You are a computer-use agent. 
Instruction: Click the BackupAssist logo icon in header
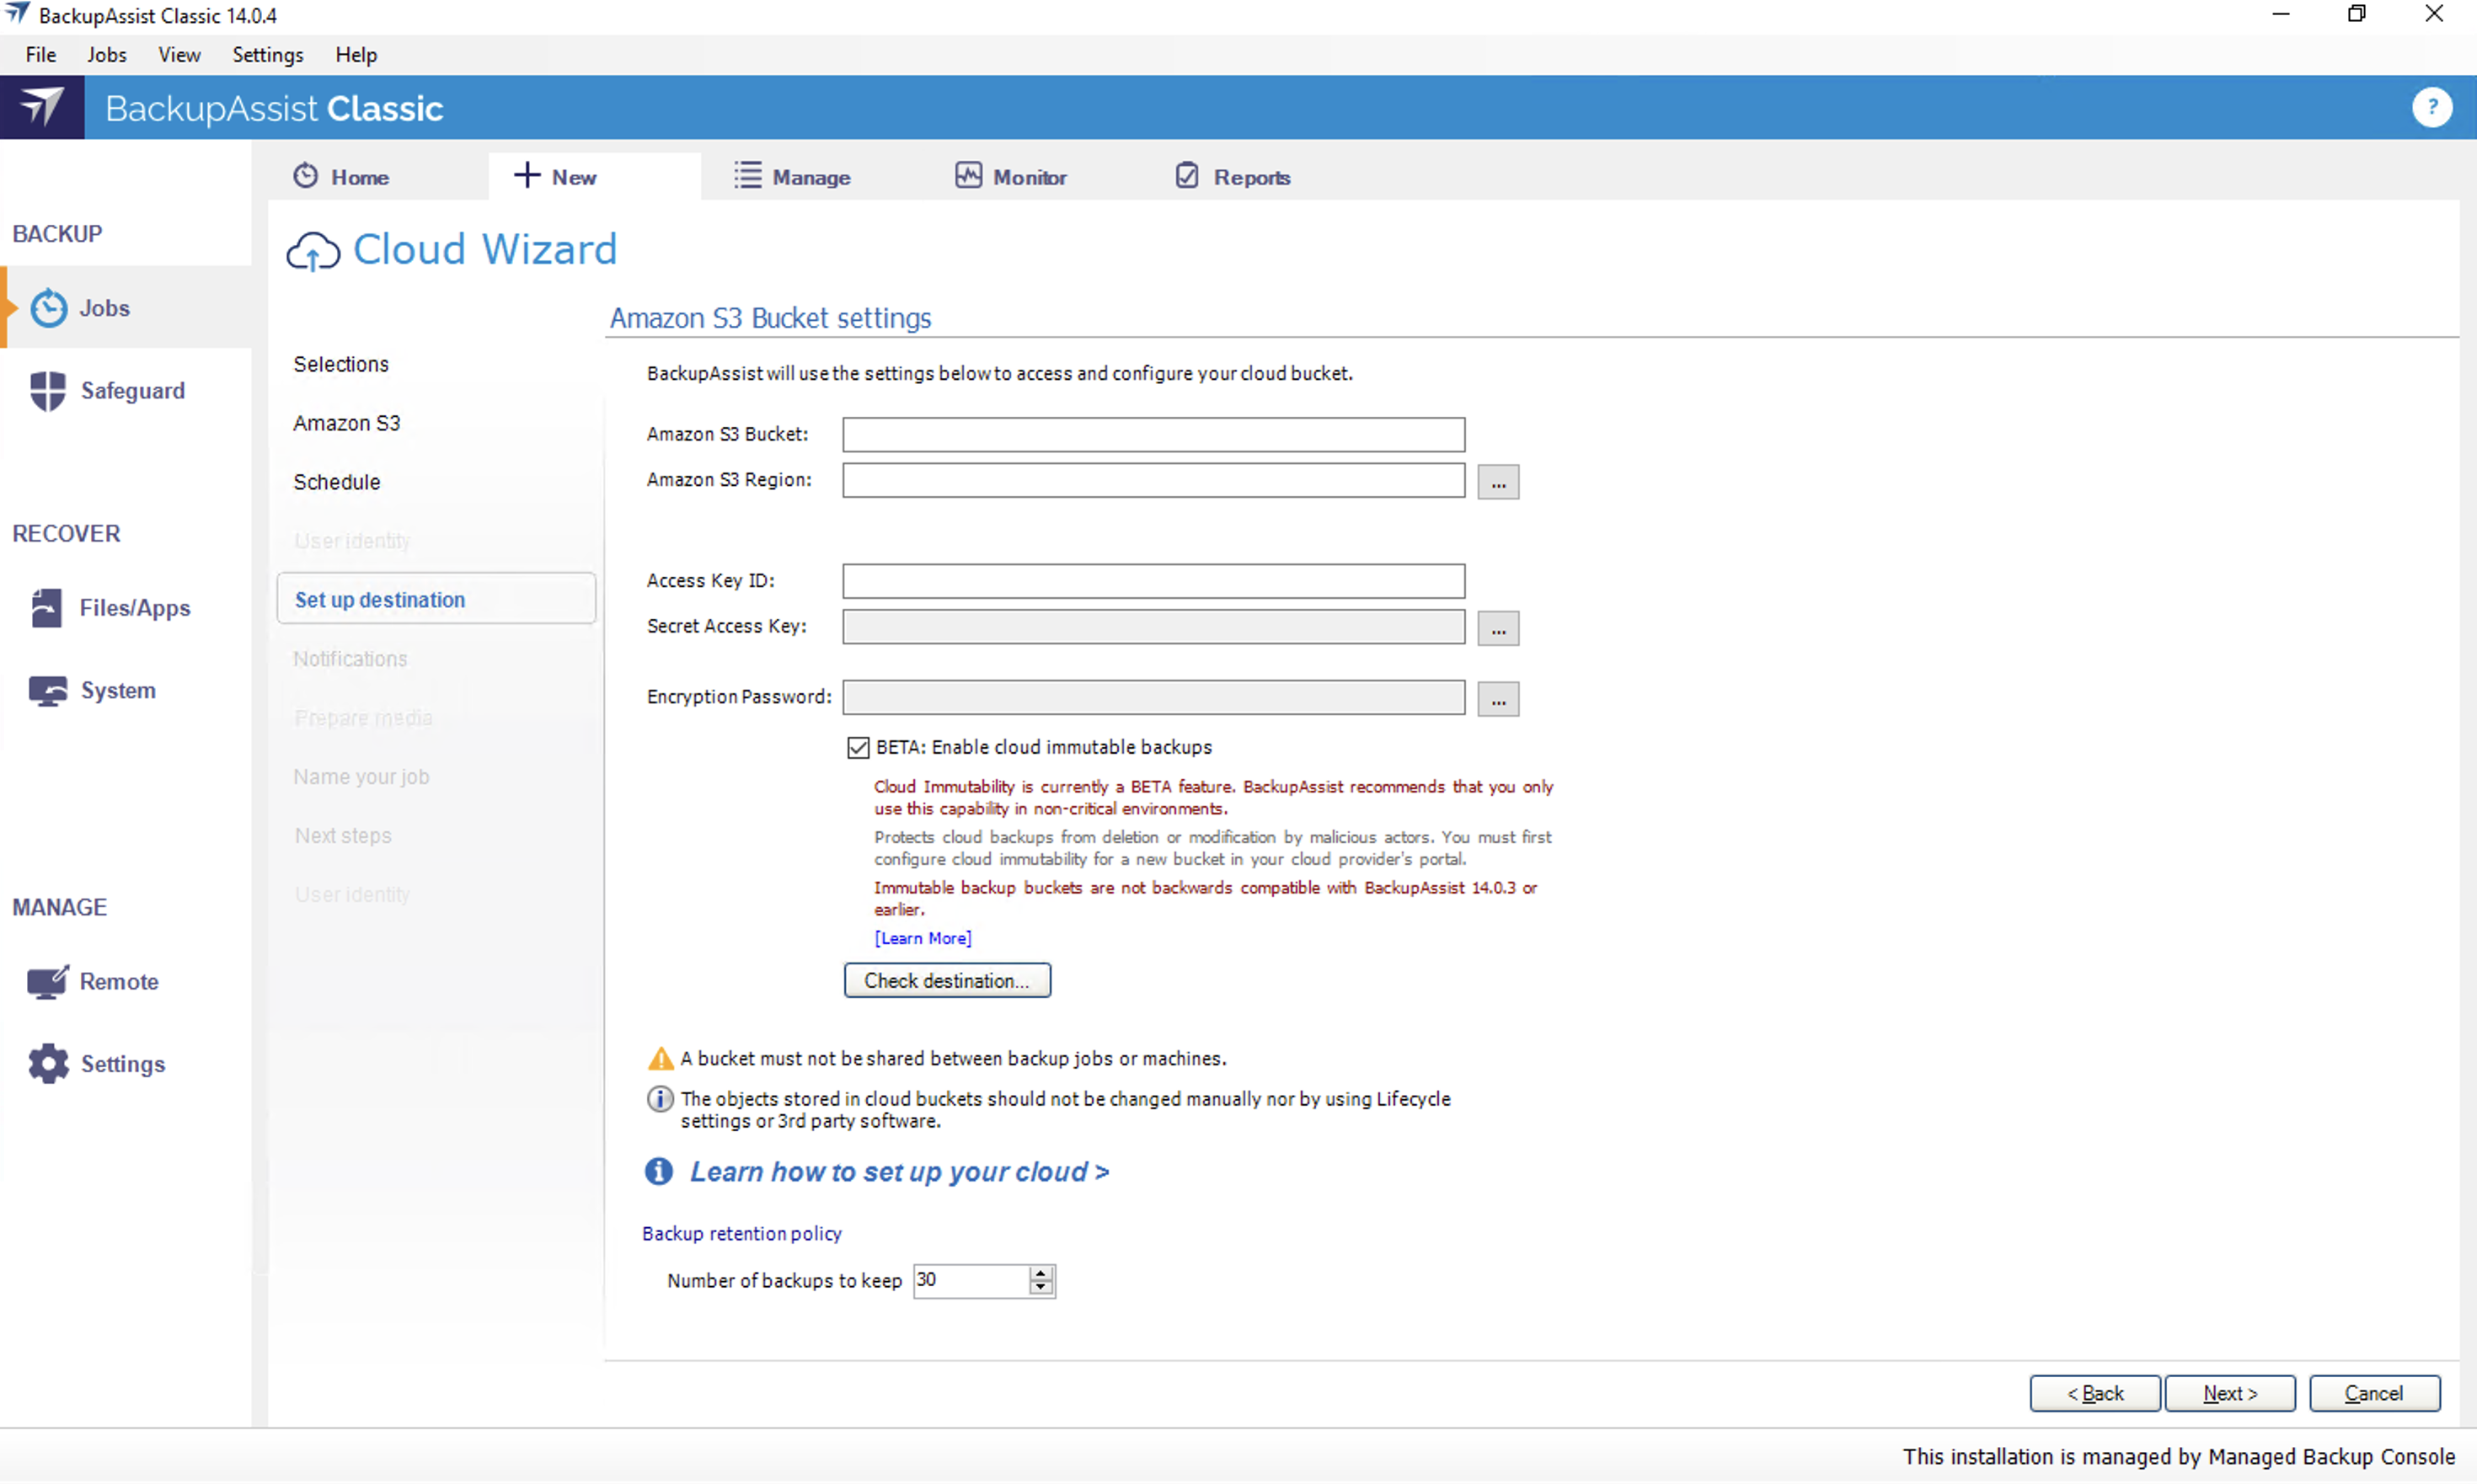(x=42, y=107)
